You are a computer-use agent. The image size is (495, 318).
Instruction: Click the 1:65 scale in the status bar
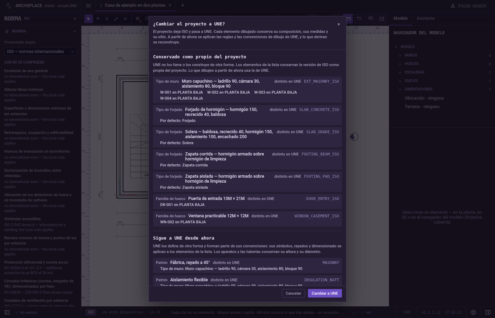[407, 312]
